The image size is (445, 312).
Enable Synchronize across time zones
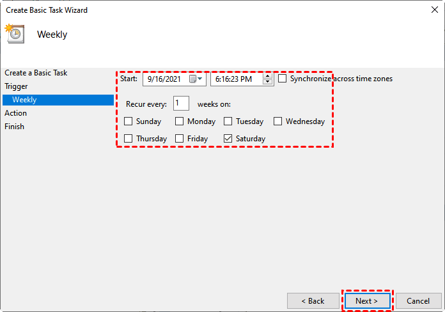click(282, 79)
